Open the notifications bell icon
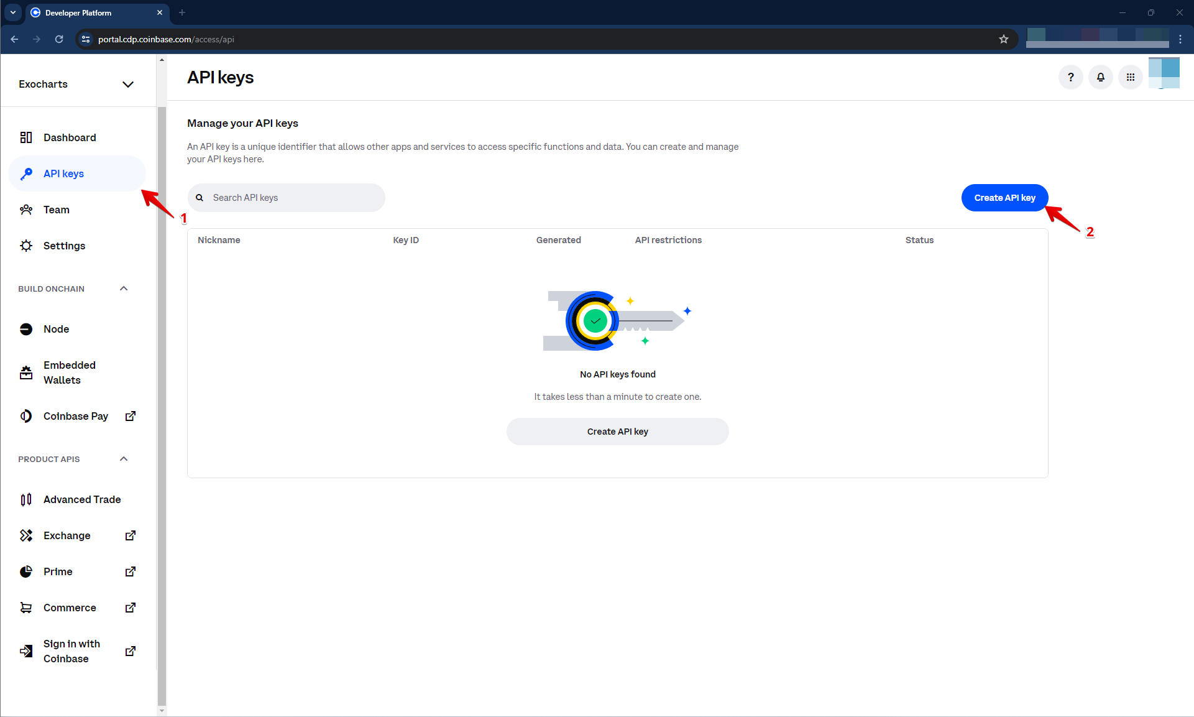The image size is (1194, 717). [x=1101, y=77]
